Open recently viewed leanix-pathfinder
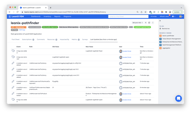Screen dimensions: 191x113 pos(167,36)
